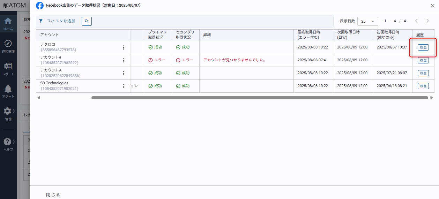Click the Home icon in sidebar
439x199 pixels.
(8, 21)
